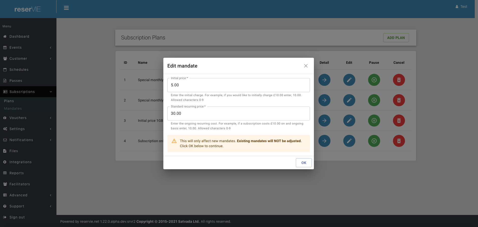The width and height of the screenshot is (478, 227).
Task: Collapse the Subscriptions sidebar section
Action: coord(28,92)
